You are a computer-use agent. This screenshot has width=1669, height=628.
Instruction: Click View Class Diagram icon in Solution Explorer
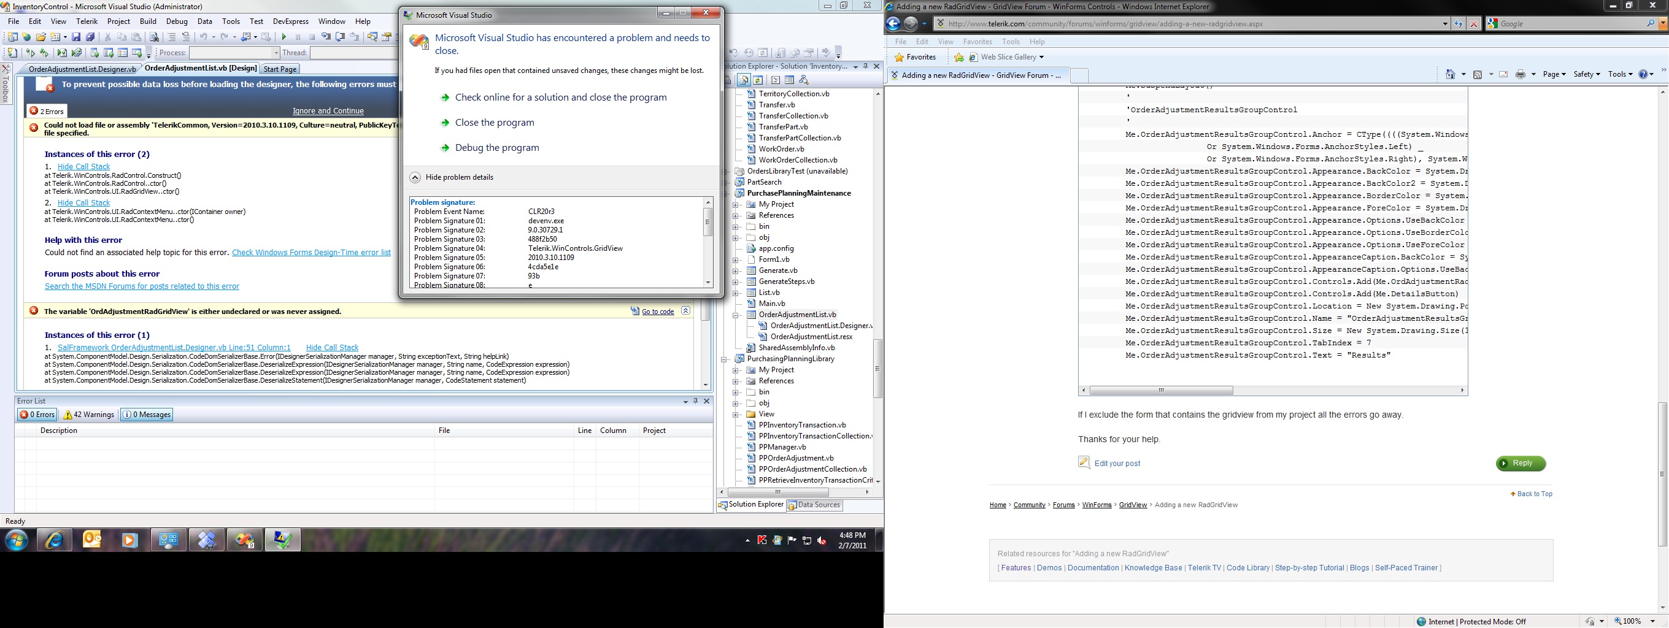[x=804, y=80]
